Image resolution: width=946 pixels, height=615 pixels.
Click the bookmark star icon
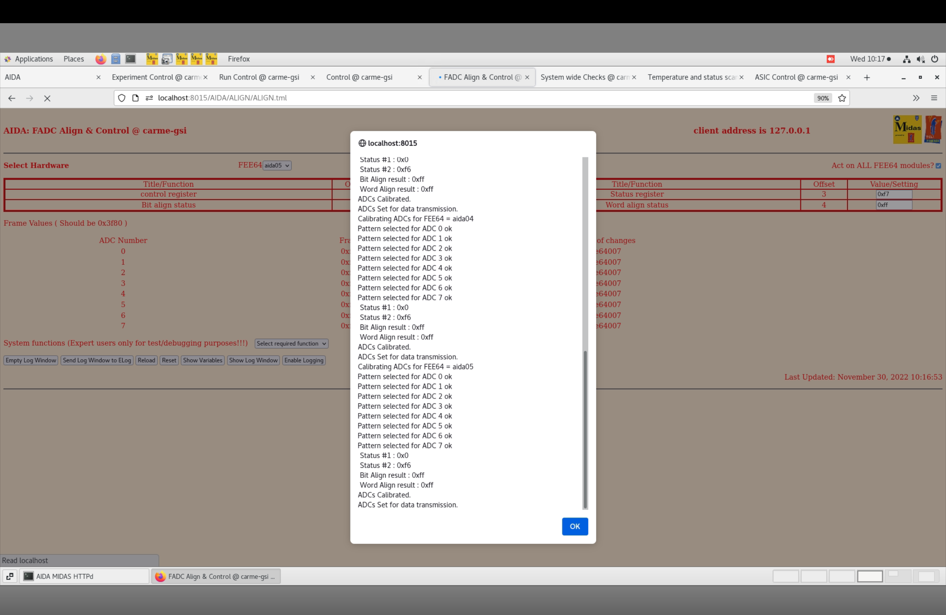tap(842, 98)
